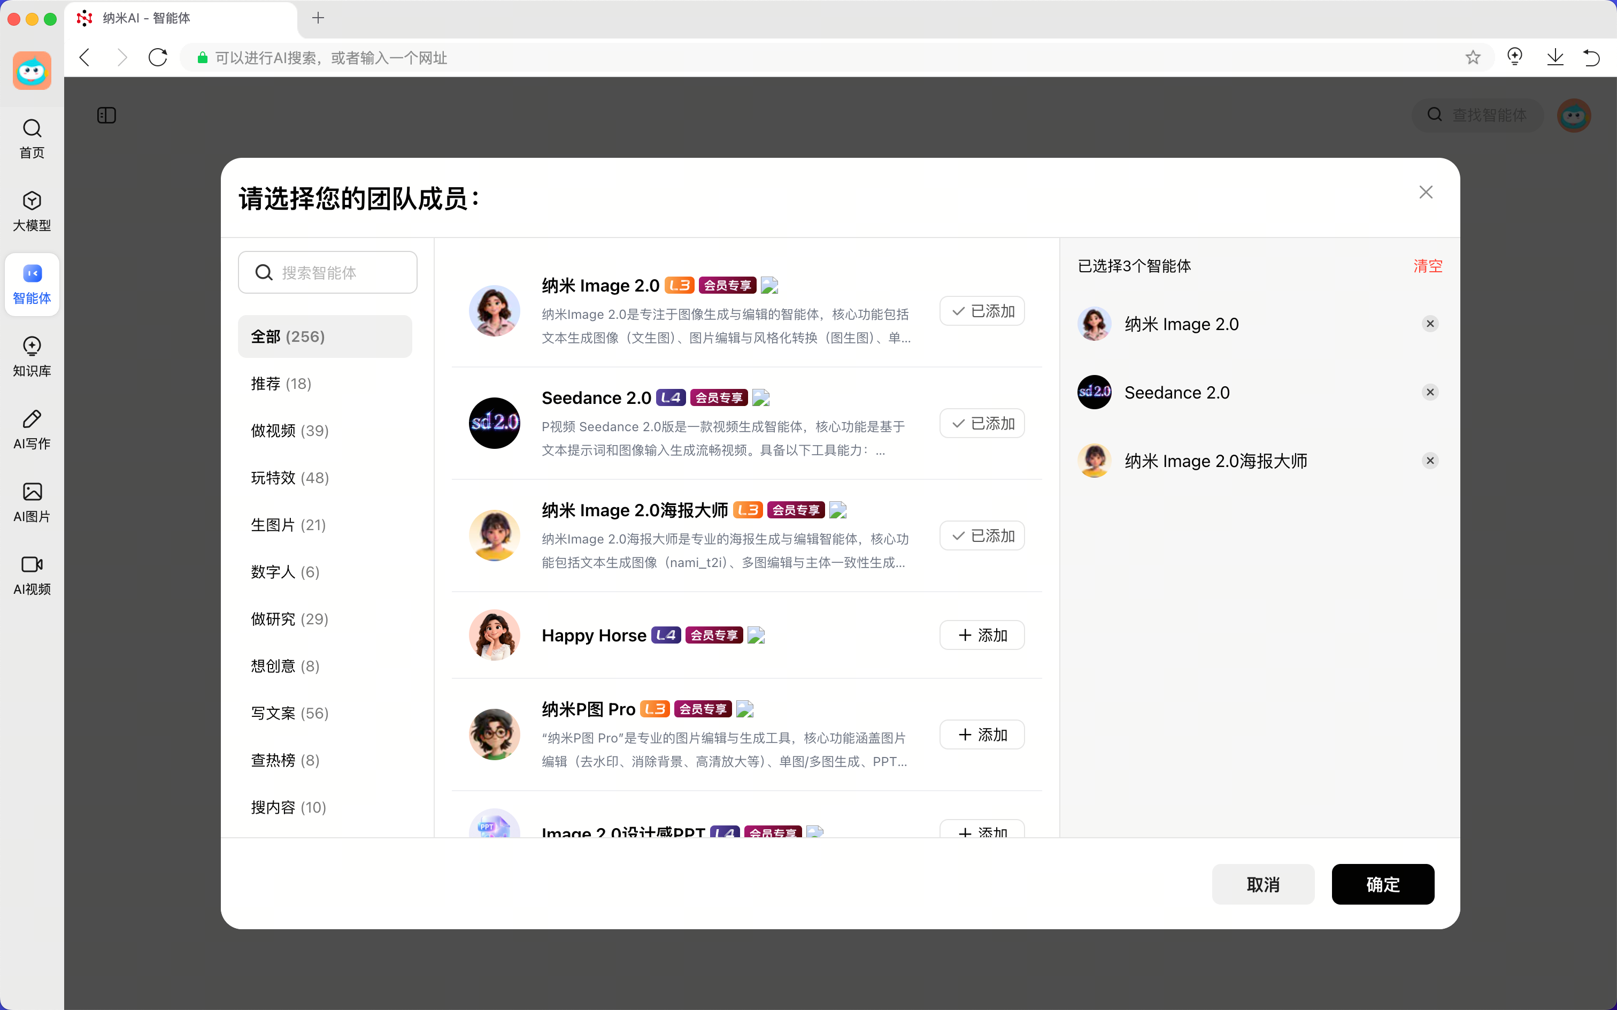Screen dimensions: 1617x1010
Task: Bookmark page with the star icon
Action: click(1473, 57)
